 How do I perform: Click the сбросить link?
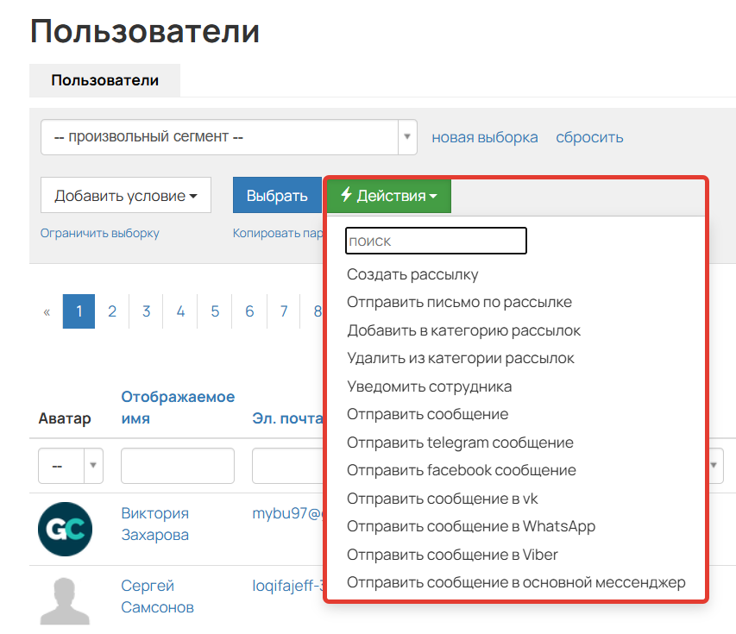589,137
